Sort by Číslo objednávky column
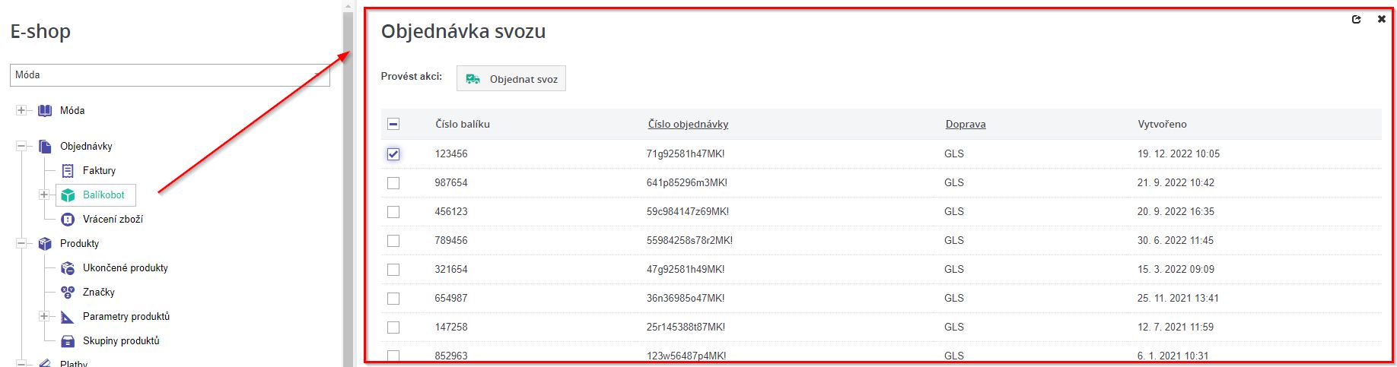The width and height of the screenshot is (1397, 367). click(688, 125)
